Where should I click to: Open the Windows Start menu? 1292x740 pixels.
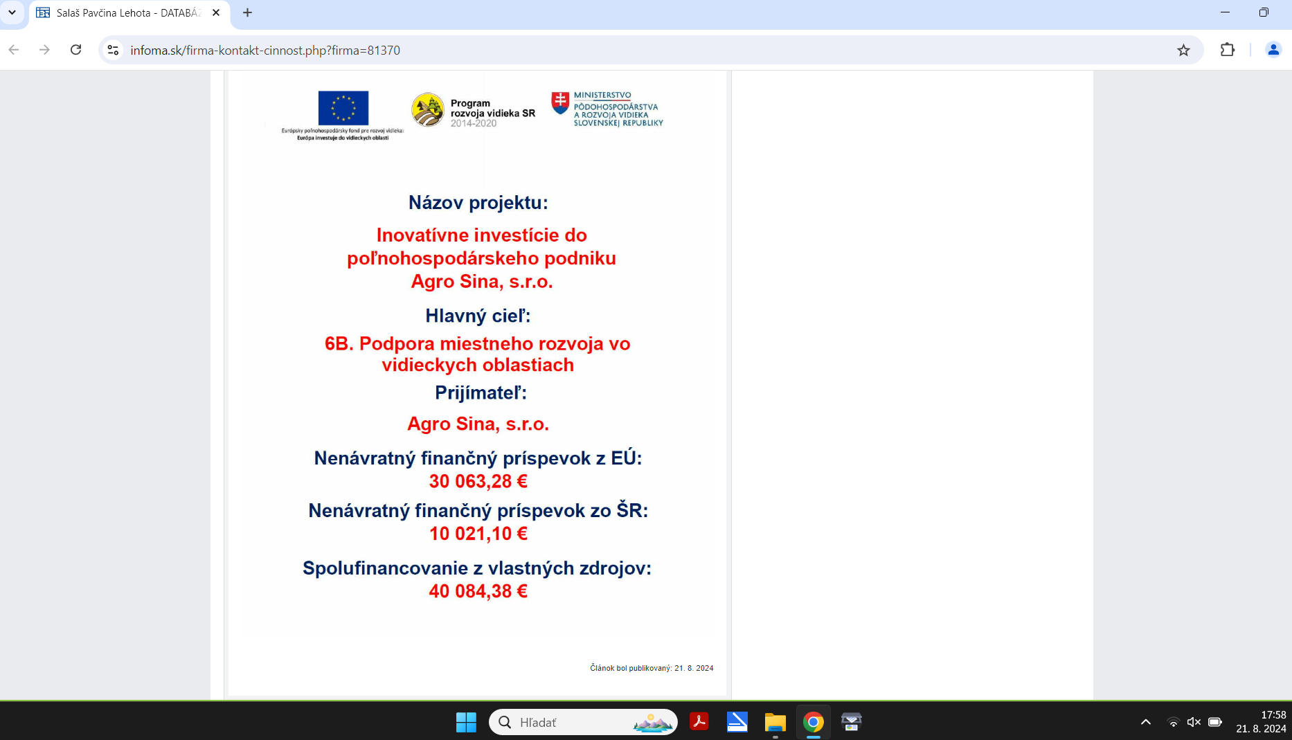tap(466, 722)
